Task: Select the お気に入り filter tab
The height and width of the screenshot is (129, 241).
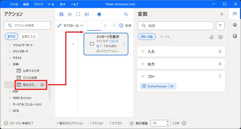Action: pyautogui.click(x=29, y=36)
